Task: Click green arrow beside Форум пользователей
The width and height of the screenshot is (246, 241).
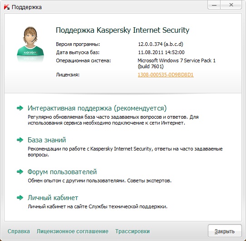Action: [20, 172]
